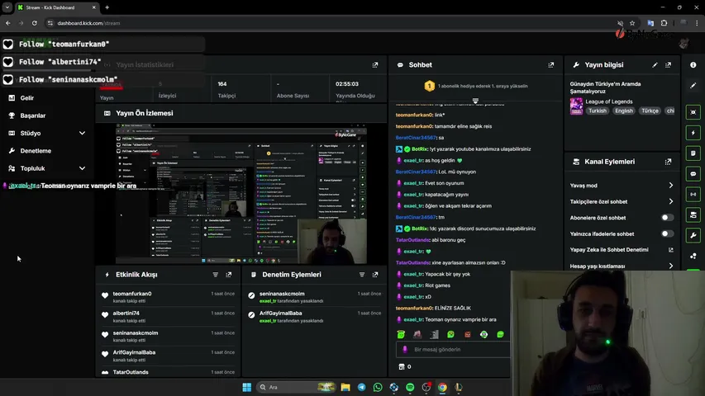The image size is (705, 396).
Task: Click the Windows taskbar Ara search box
Action: click(296, 387)
